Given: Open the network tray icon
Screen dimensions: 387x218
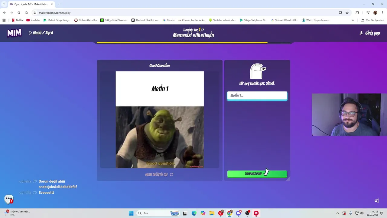Looking at the screenshot, I should pos(357,213).
